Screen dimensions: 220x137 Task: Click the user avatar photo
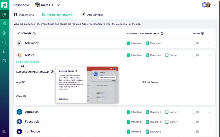(208, 5)
